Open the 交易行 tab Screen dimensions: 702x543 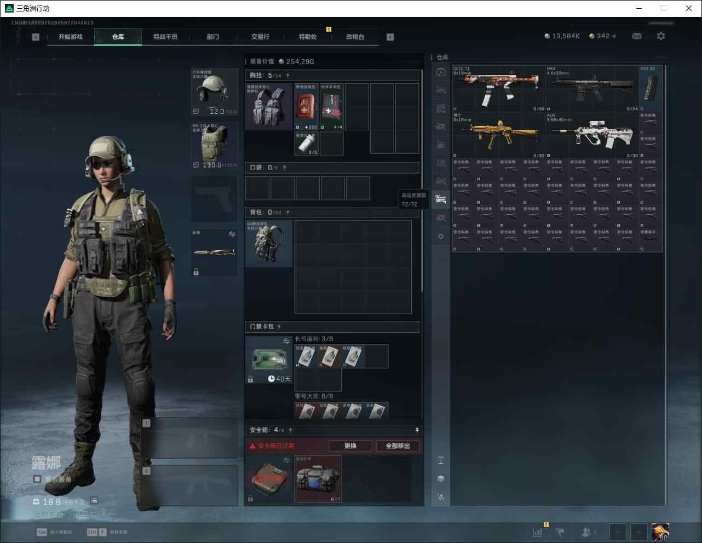pyautogui.click(x=260, y=37)
